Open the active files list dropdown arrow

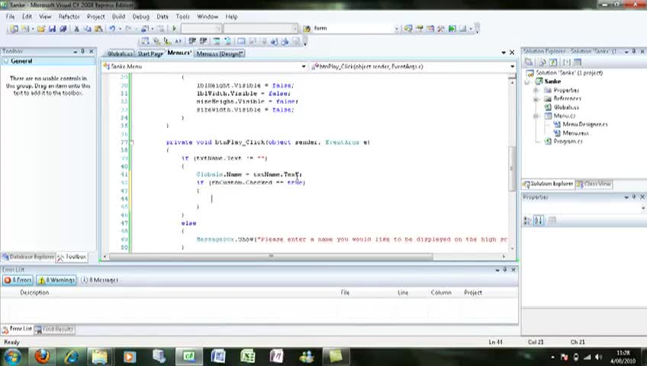pyautogui.click(x=504, y=53)
